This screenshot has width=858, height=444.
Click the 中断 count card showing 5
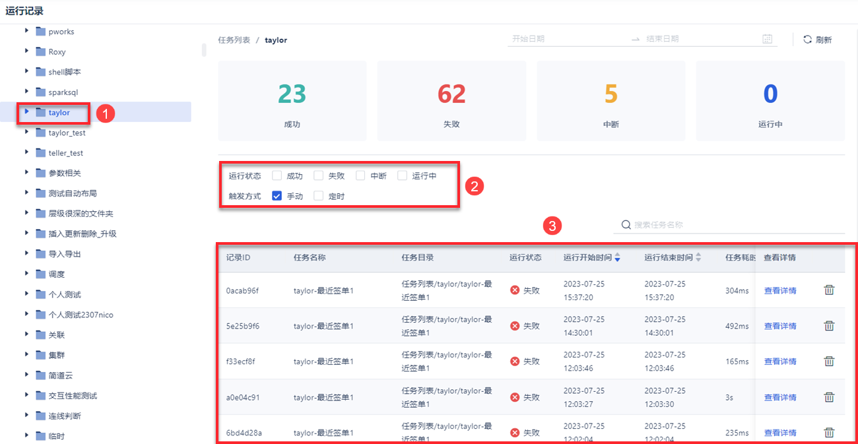[x=611, y=101]
